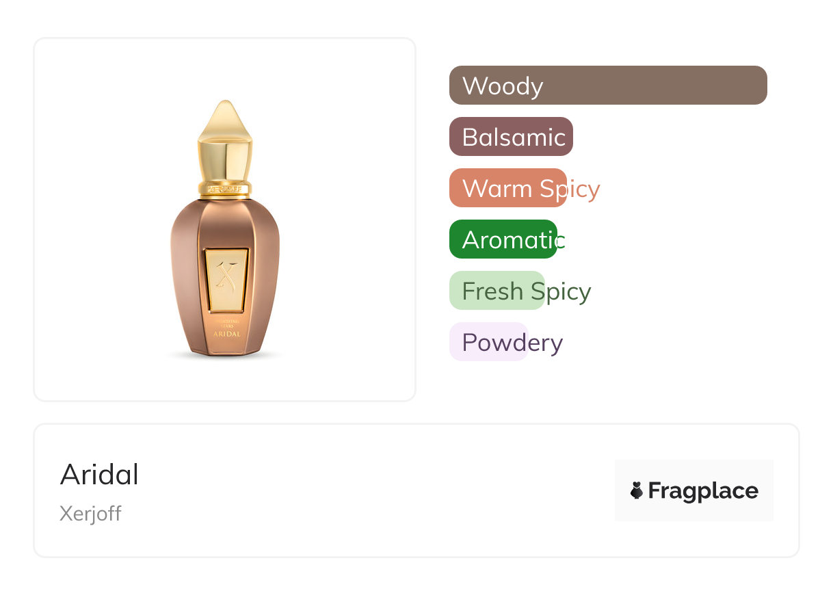The height and width of the screenshot is (591, 833).
Task: Click the small Shooting Stars text on the bottle
Action: coord(225,323)
